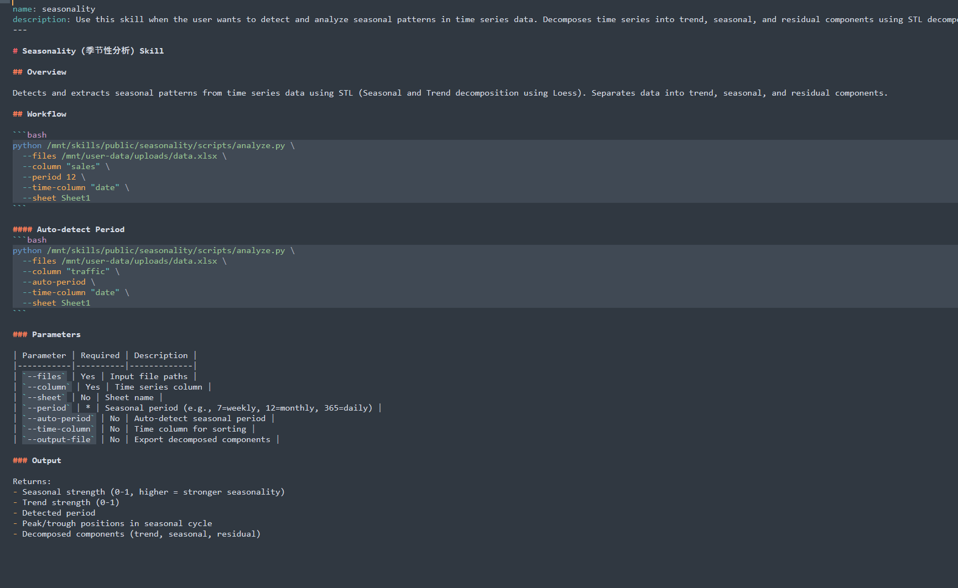
Task: Click the 'Auto-detect seasonal period' table cell
Action: (x=200, y=418)
